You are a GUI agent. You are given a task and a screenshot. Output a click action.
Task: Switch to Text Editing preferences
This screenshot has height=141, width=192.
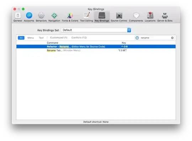[x=86, y=17]
